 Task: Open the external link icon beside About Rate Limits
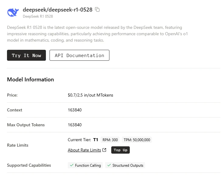[x=104, y=150]
